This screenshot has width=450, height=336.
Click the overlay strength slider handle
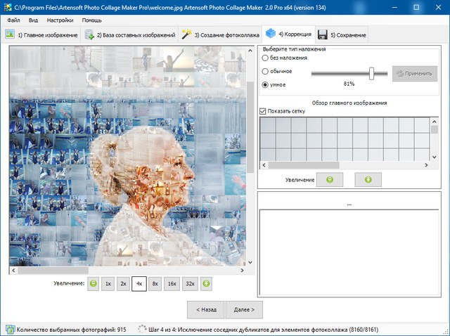click(372, 72)
